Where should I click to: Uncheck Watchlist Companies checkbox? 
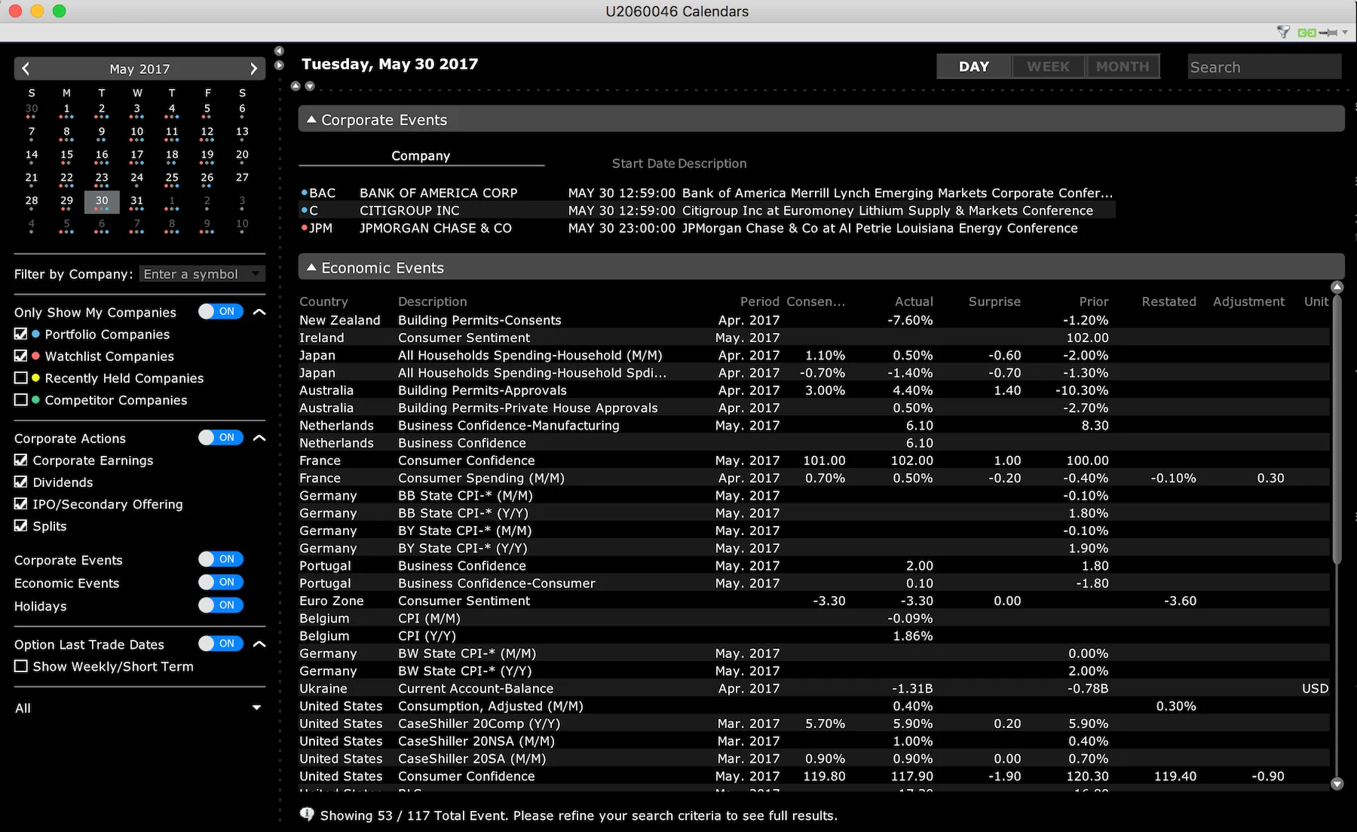pos(21,356)
